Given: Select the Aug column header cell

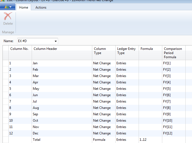Looking at the screenshot, I should click(61, 108).
